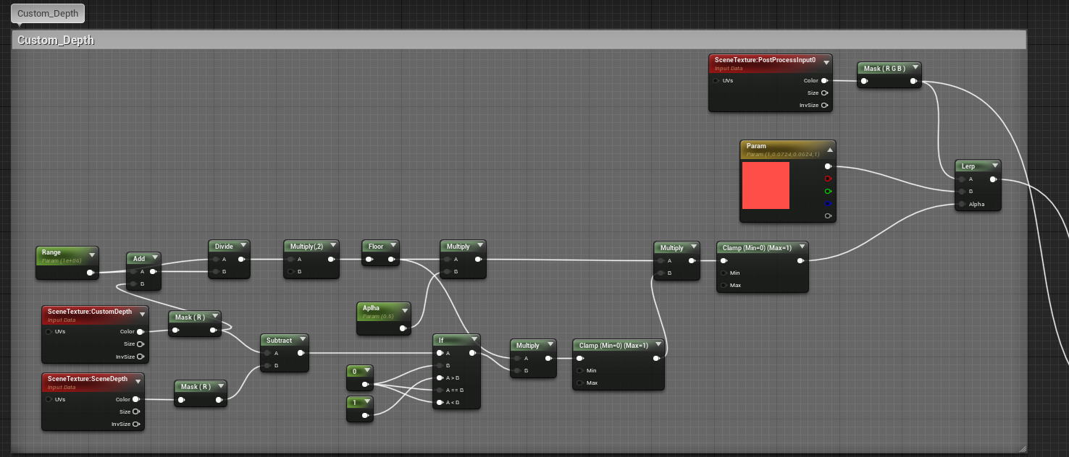Select the B input pin on the Divide node
This screenshot has height=457, width=1069.
(215, 272)
